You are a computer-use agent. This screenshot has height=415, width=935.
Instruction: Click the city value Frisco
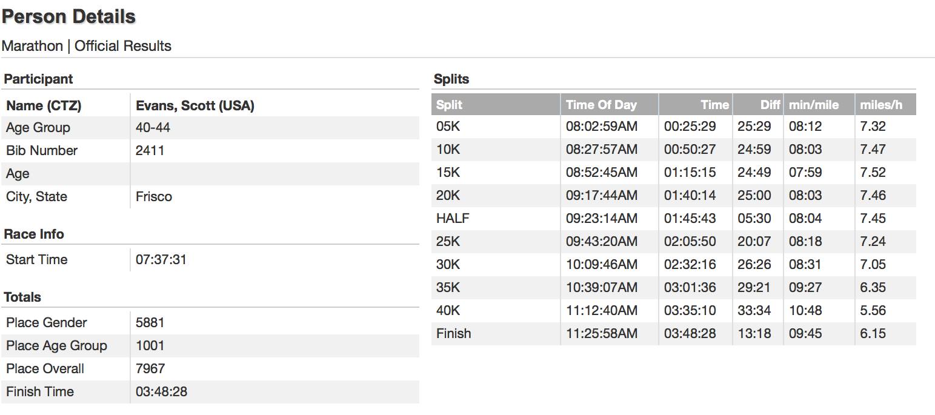pyautogui.click(x=153, y=196)
